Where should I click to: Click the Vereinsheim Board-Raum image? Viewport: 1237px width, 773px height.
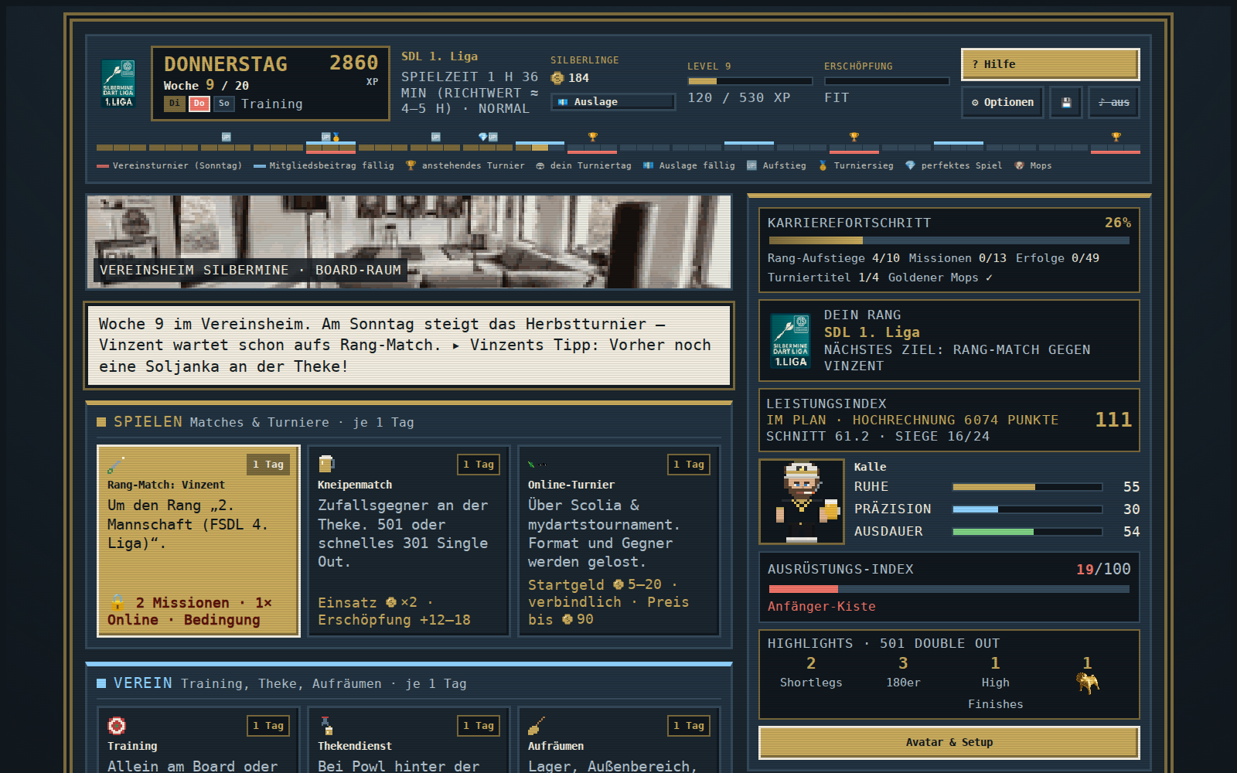pyautogui.click(x=409, y=242)
